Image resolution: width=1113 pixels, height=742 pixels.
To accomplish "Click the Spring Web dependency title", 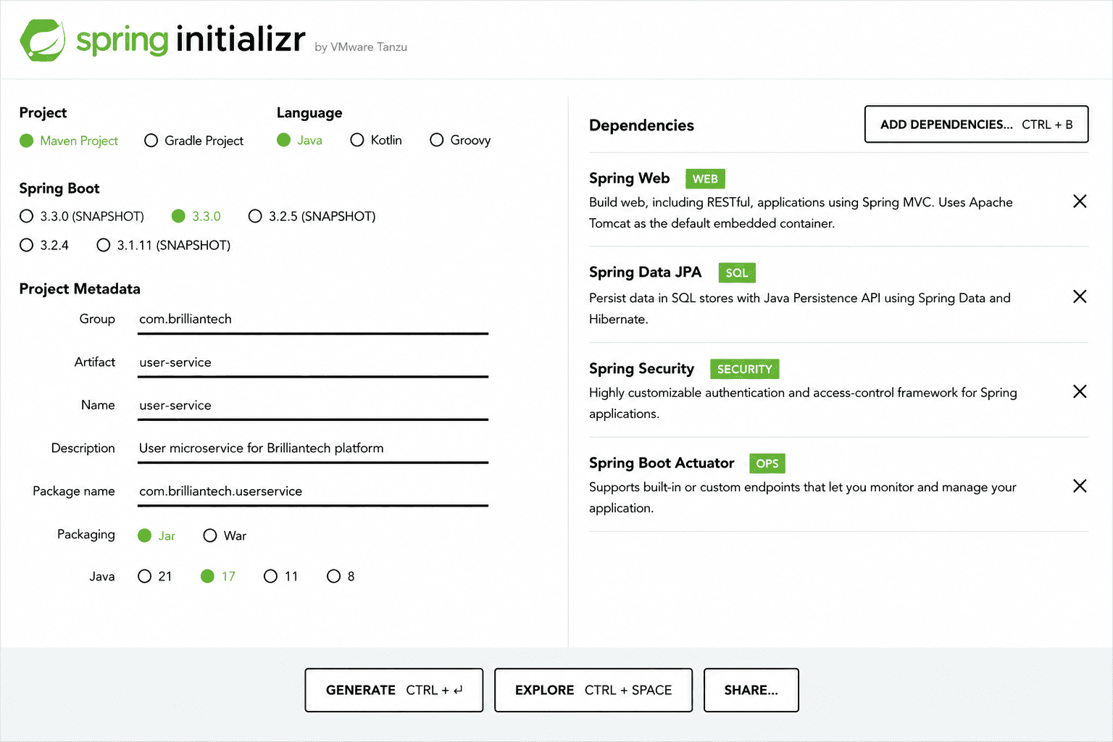I will click(629, 178).
